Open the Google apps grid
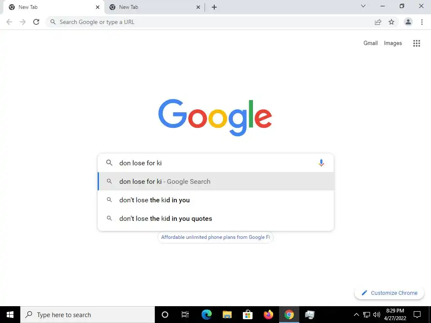This screenshot has width=431, height=323. click(416, 43)
